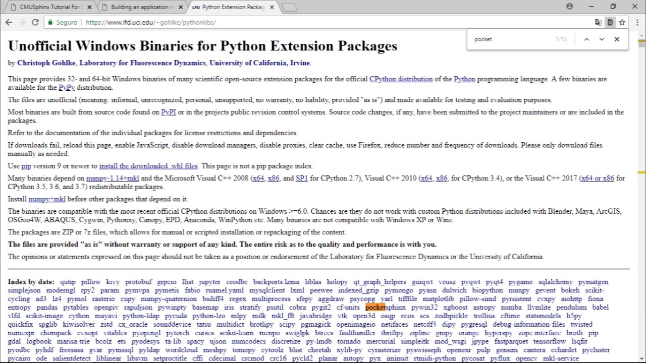Open the tensorflow package link
Screen dimensions: 646x363
point(550,341)
